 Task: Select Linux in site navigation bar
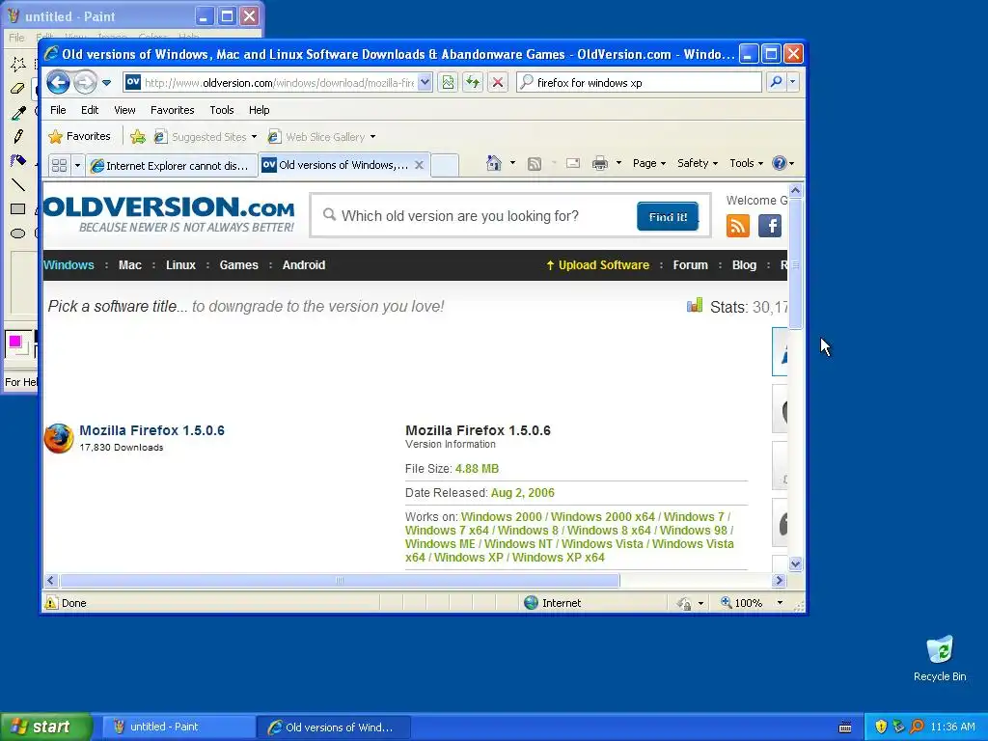pyautogui.click(x=180, y=265)
